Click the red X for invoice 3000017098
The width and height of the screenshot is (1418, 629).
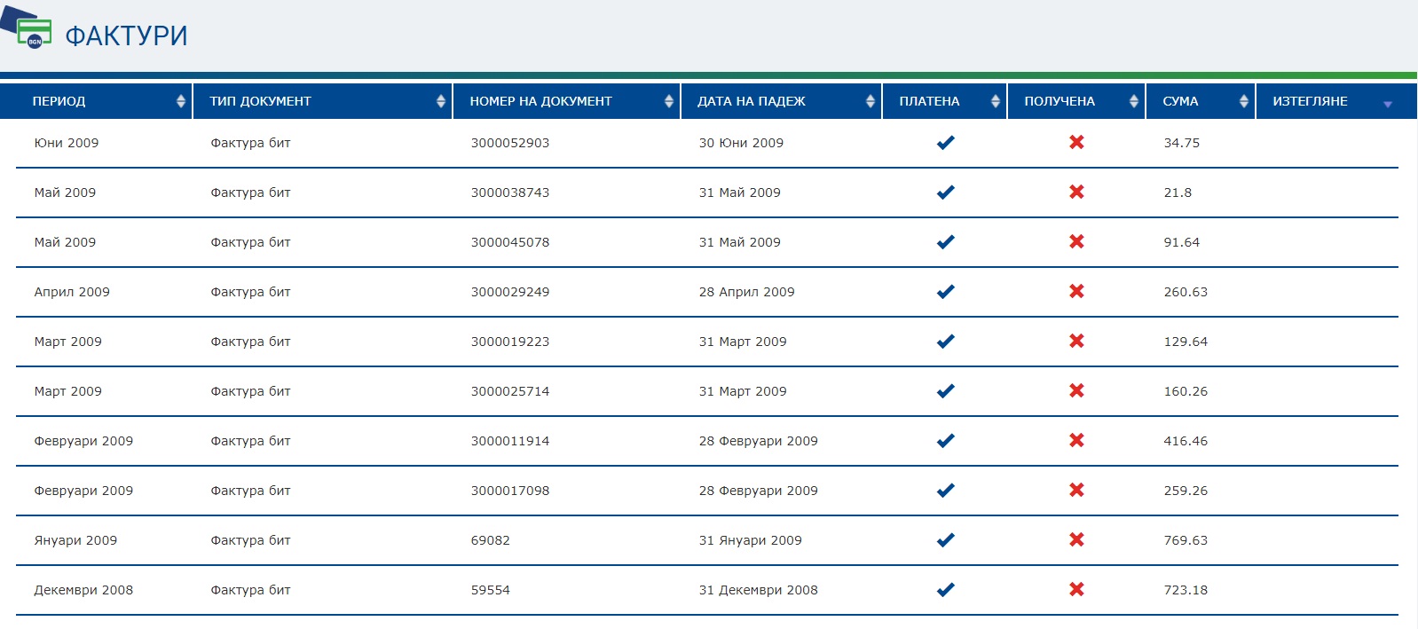click(1076, 491)
